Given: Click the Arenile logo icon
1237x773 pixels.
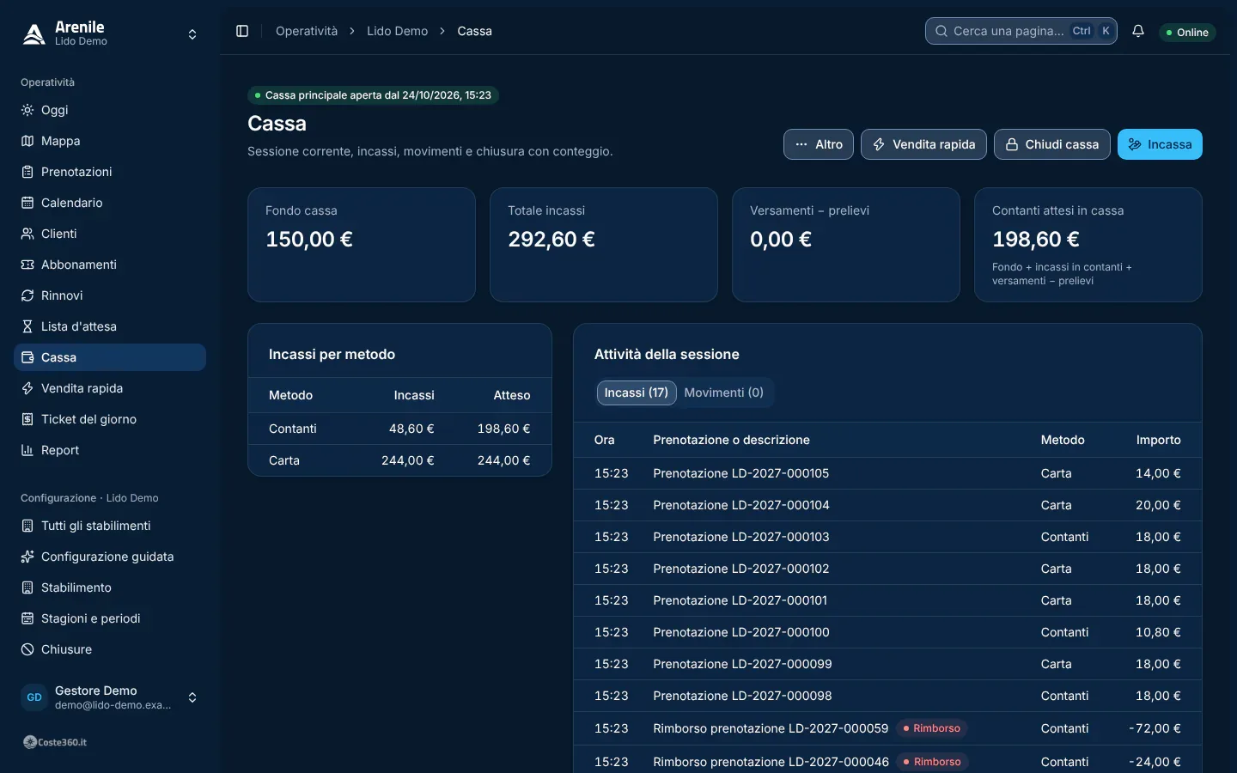Looking at the screenshot, I should tap(34, 33).
